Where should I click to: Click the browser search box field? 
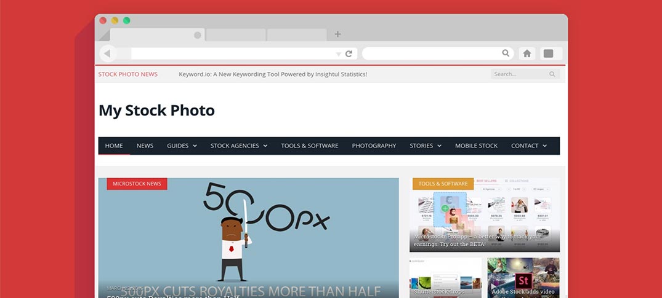[438, 53]
